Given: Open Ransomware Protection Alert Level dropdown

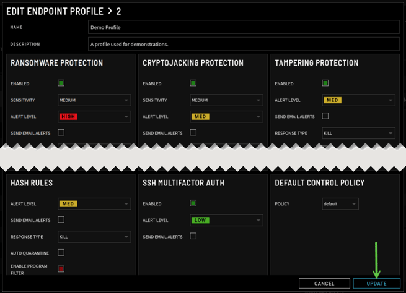Looking at the screenshot, I should (x=94, y=117).
